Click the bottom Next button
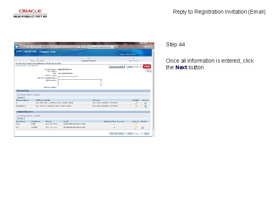This screenshot has width=280, height=210. click(147, 133)
